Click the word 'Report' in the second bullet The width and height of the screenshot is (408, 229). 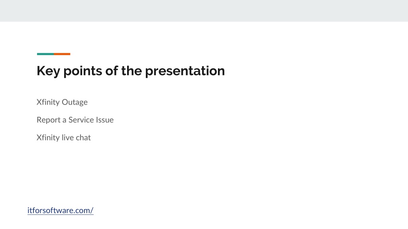click(48, 120)
